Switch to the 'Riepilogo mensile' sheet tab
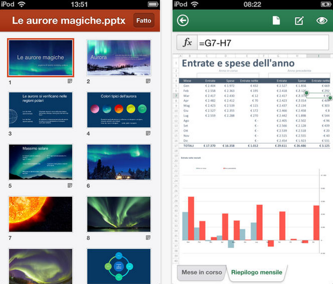The height and width of the screenshot is (284, 333). point(257,272)
